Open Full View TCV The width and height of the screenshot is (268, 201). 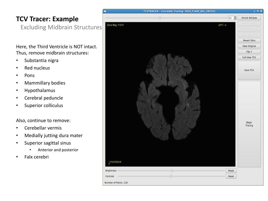249,57
